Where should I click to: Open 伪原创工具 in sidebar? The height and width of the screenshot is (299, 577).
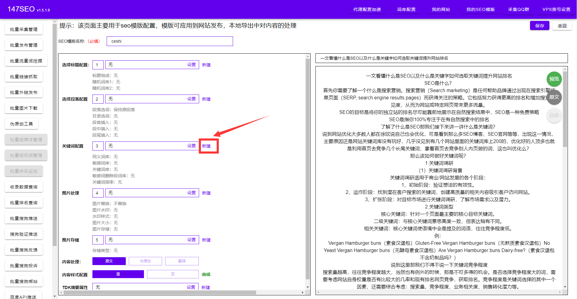(x=22, y=124)
